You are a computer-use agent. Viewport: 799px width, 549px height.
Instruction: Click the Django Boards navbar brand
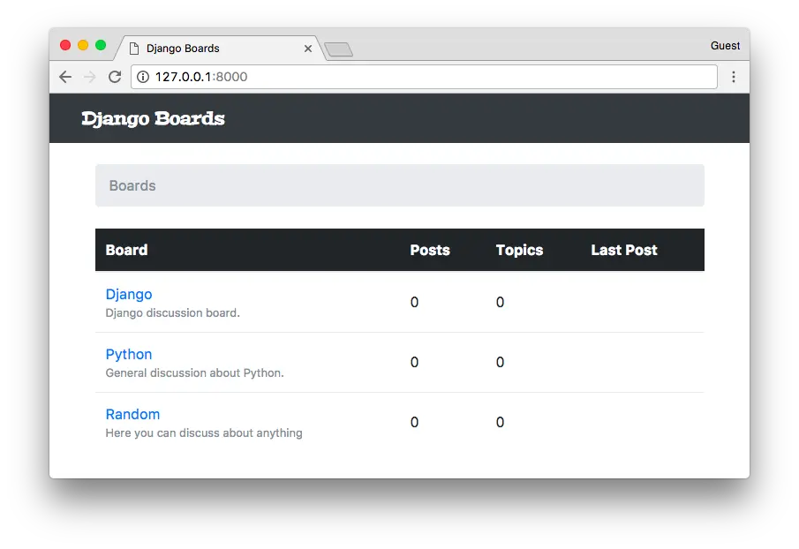[x=153, y=118]
